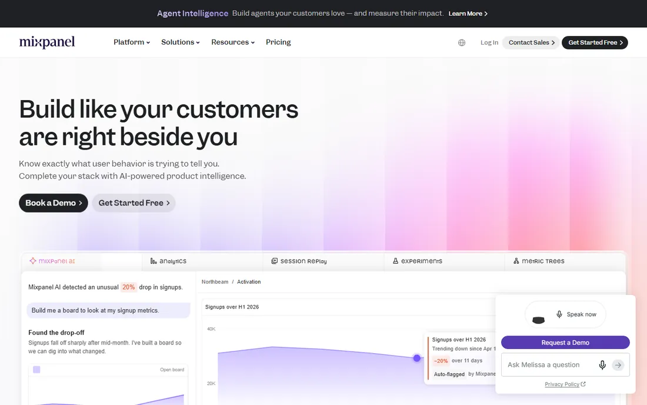Click the Mixpanel AI sparkle icon
Viewport: 647px width, 405px height.
point(32,261)
